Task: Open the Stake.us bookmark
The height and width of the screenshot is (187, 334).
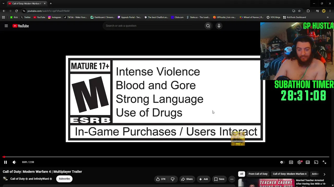Action: pos(198,17)
